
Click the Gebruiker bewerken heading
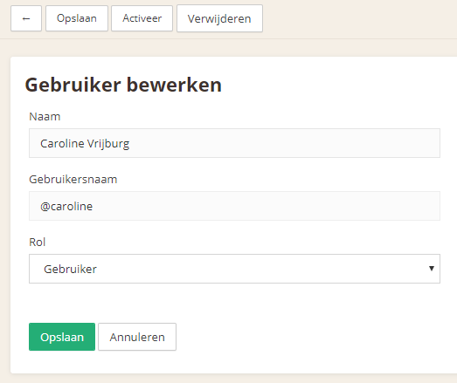coord(123,85)
